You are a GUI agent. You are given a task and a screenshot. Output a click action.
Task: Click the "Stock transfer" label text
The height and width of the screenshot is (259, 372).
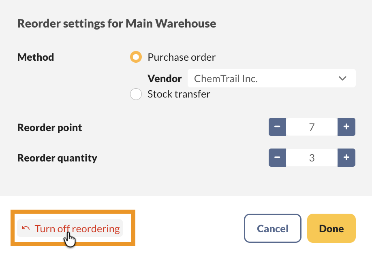(x=179, y=94)
